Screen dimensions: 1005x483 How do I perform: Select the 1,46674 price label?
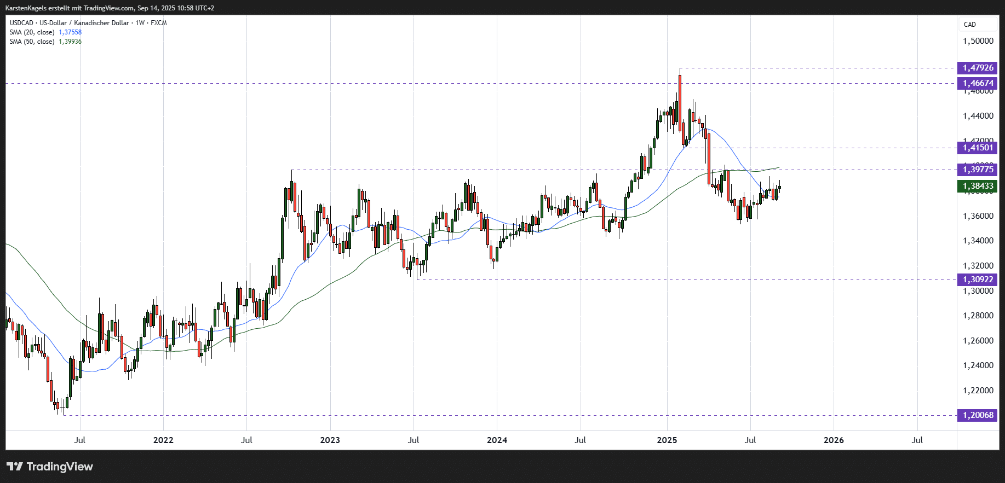978,83
